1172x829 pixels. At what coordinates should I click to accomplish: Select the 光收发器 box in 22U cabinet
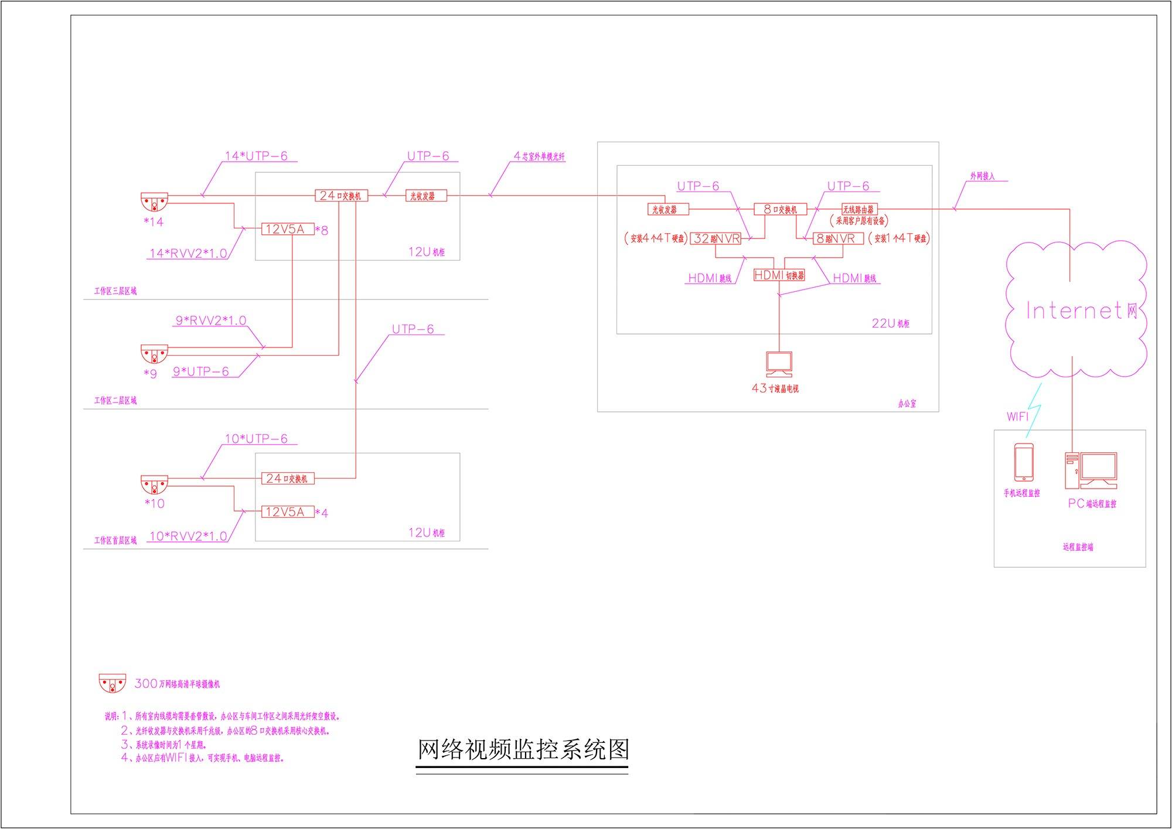(x=669, y=209)
